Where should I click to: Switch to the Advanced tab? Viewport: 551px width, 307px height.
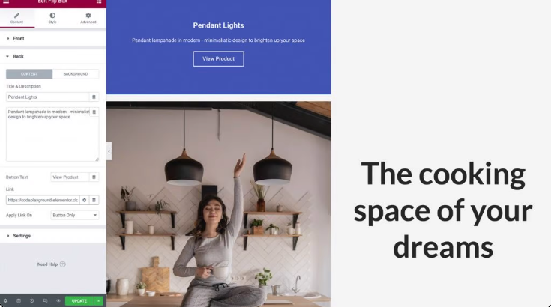(x=88, y=18)
